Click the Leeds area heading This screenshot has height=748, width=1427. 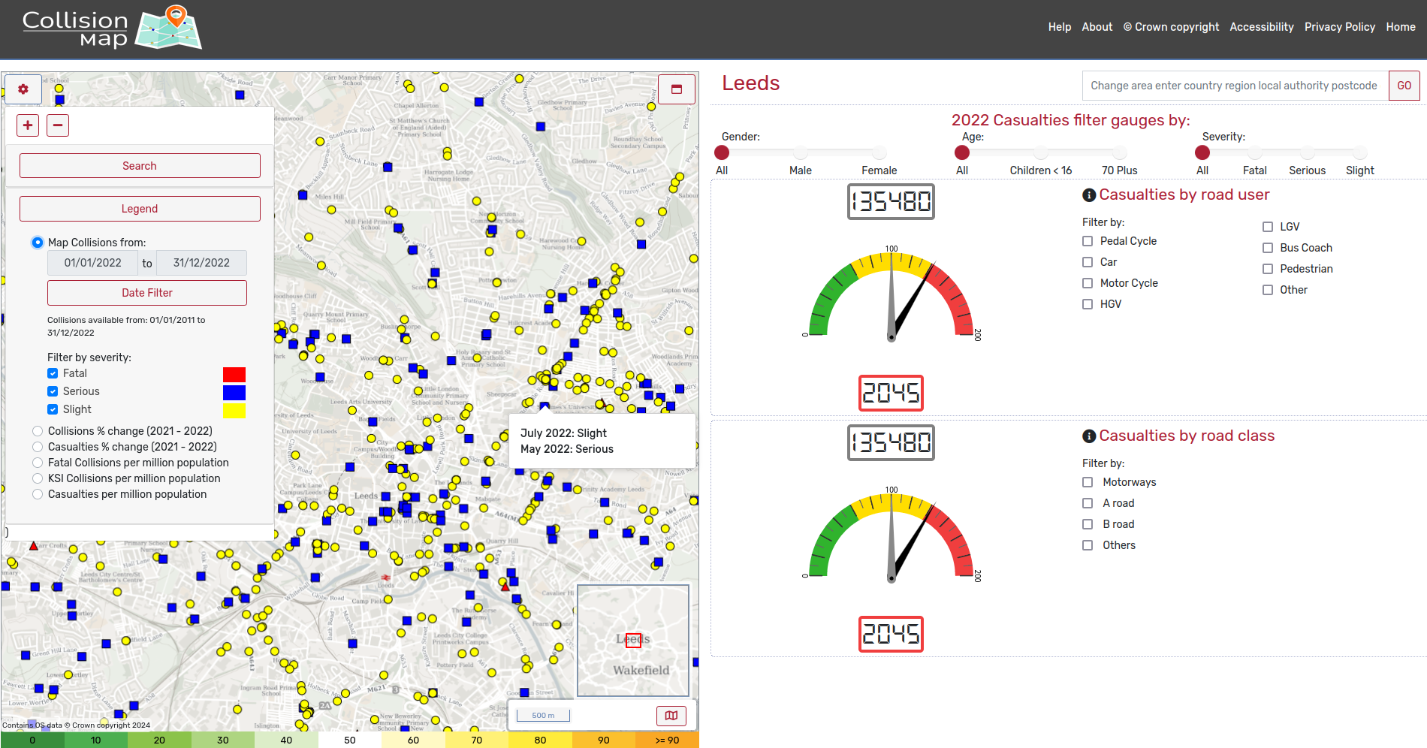tap(751, 83)
